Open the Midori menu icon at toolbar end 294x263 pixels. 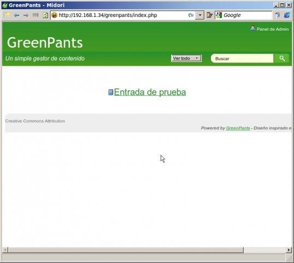[287, 15]
